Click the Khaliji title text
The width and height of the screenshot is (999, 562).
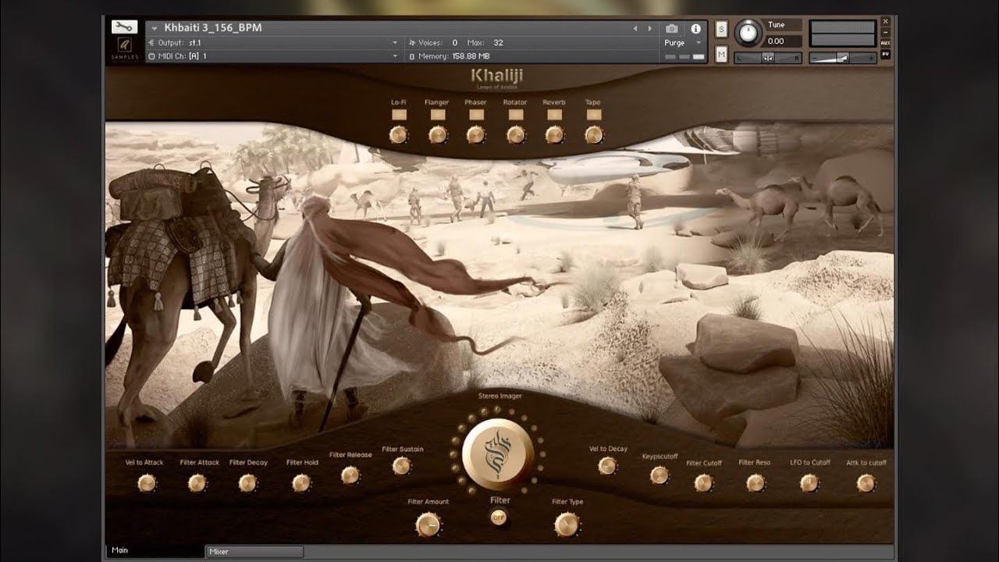(x=497, y=76)
